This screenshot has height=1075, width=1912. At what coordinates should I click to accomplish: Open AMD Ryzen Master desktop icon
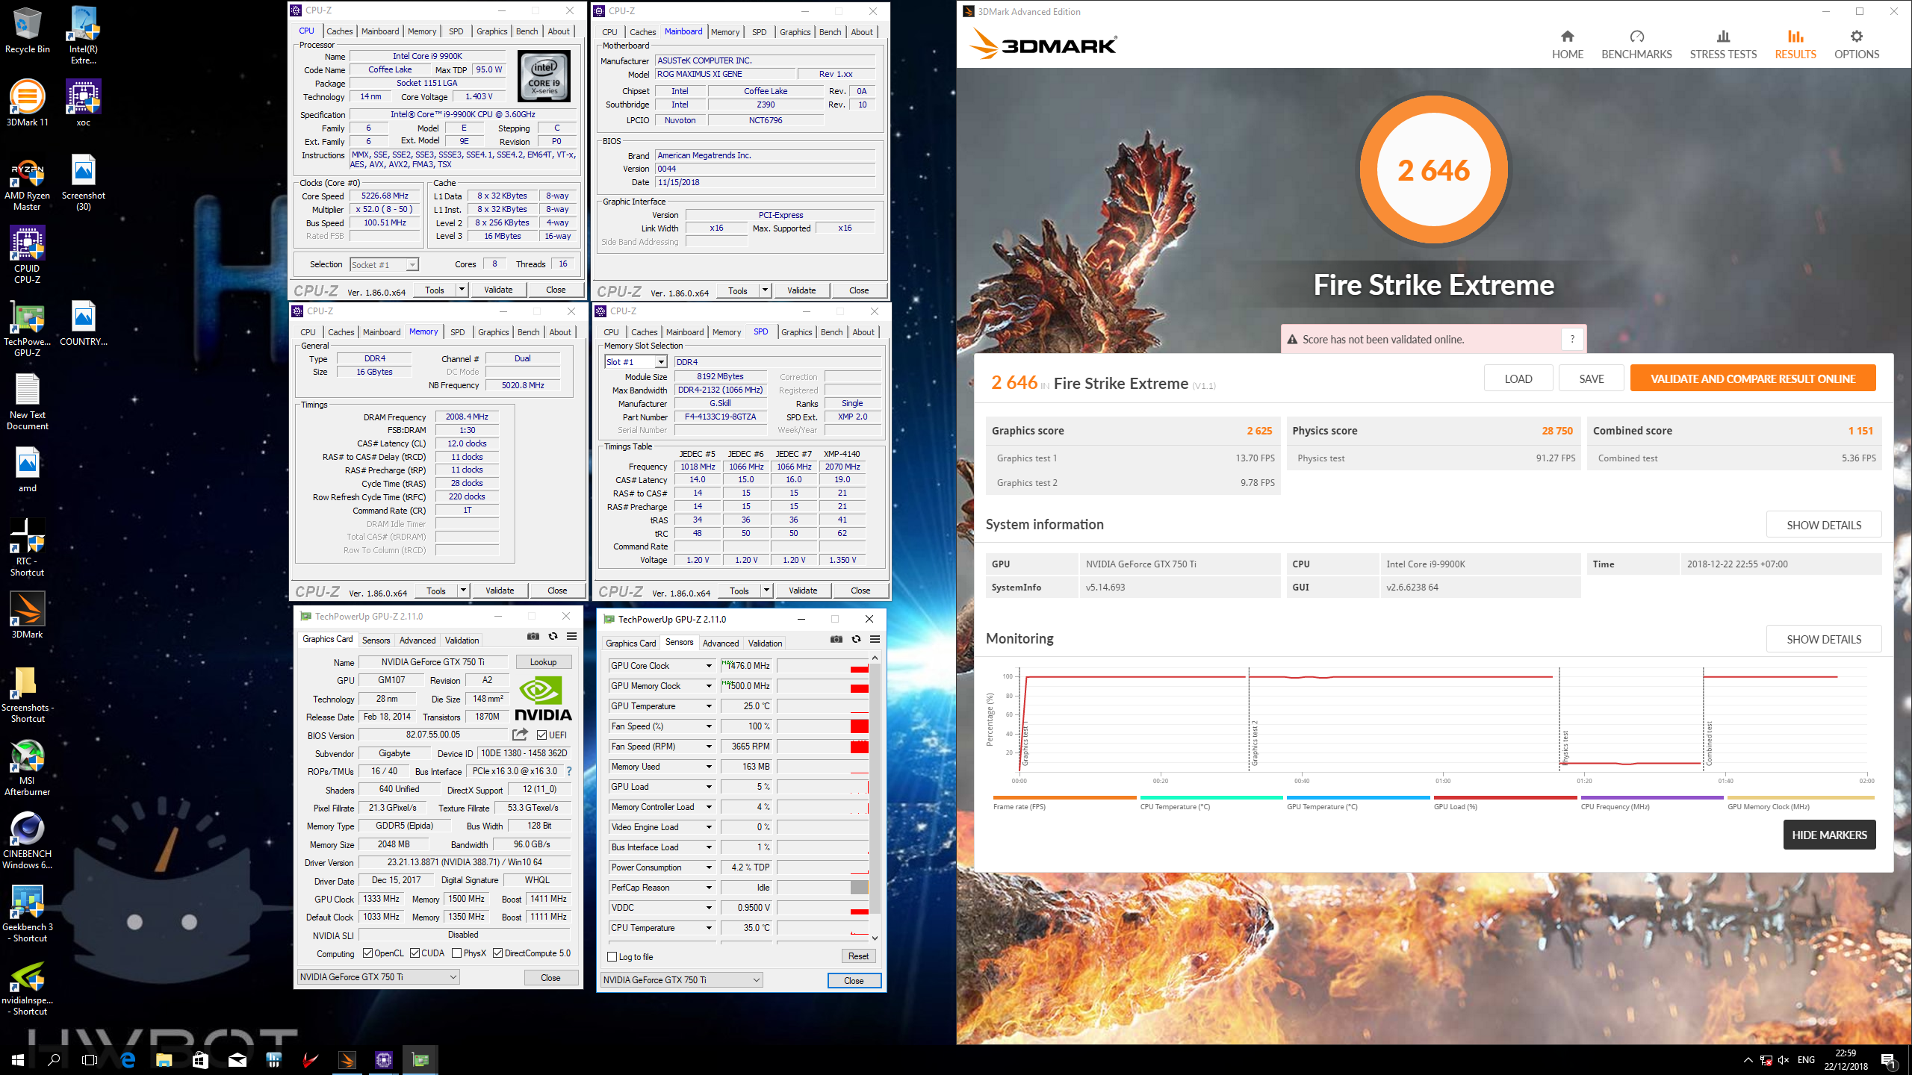tap(28, 184)
